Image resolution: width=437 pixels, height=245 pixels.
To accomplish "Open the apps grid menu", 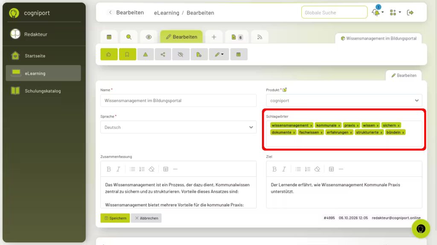I will pos(395,12).
